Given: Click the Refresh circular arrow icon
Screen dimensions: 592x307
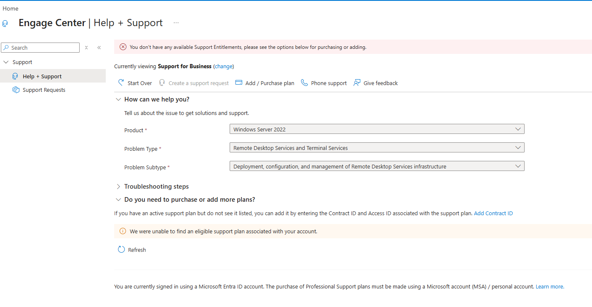Looking at the screenshot, I should tap(121, 249).
